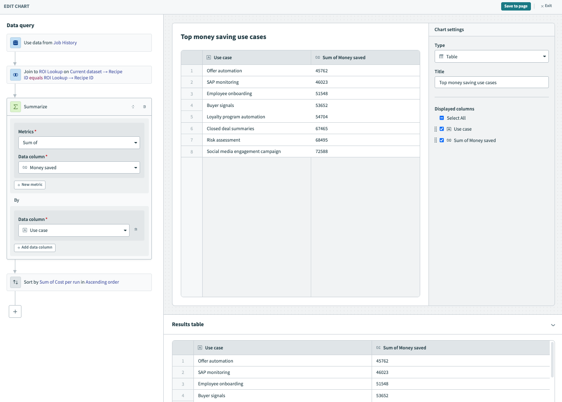The width and height of the screenshot is (562, 402).
Task: Collapse the Summarize step using header icon
Action: coord(133,107)
